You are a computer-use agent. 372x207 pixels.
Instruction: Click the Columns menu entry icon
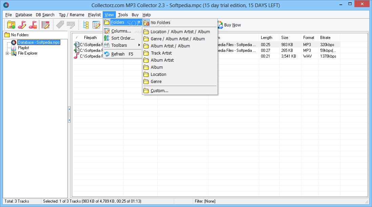[107, 31]
